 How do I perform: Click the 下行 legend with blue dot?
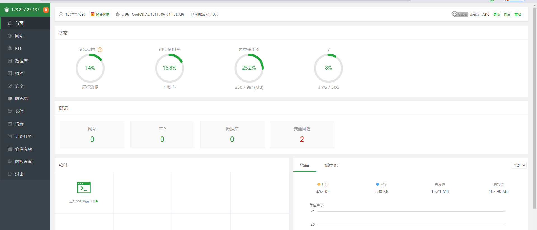pos(381,184)
